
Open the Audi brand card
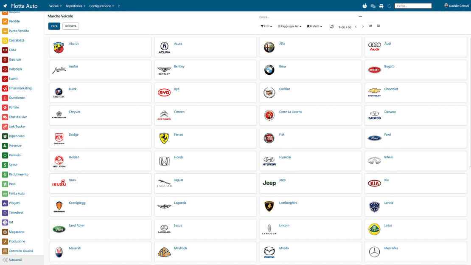pos(416,47)
